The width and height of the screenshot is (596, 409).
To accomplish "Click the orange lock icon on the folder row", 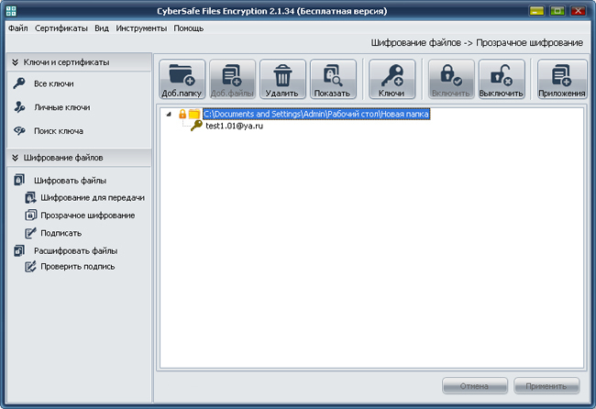I will 182,114.
